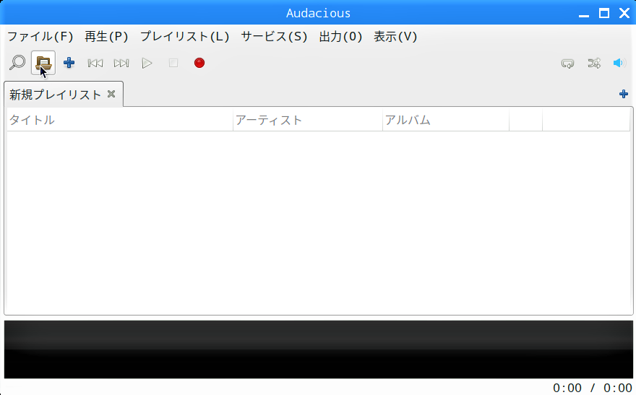This screenshot has height=395, width=636.
Task: Sort by アーティスト column header
Action: click(x=308, y=120)
